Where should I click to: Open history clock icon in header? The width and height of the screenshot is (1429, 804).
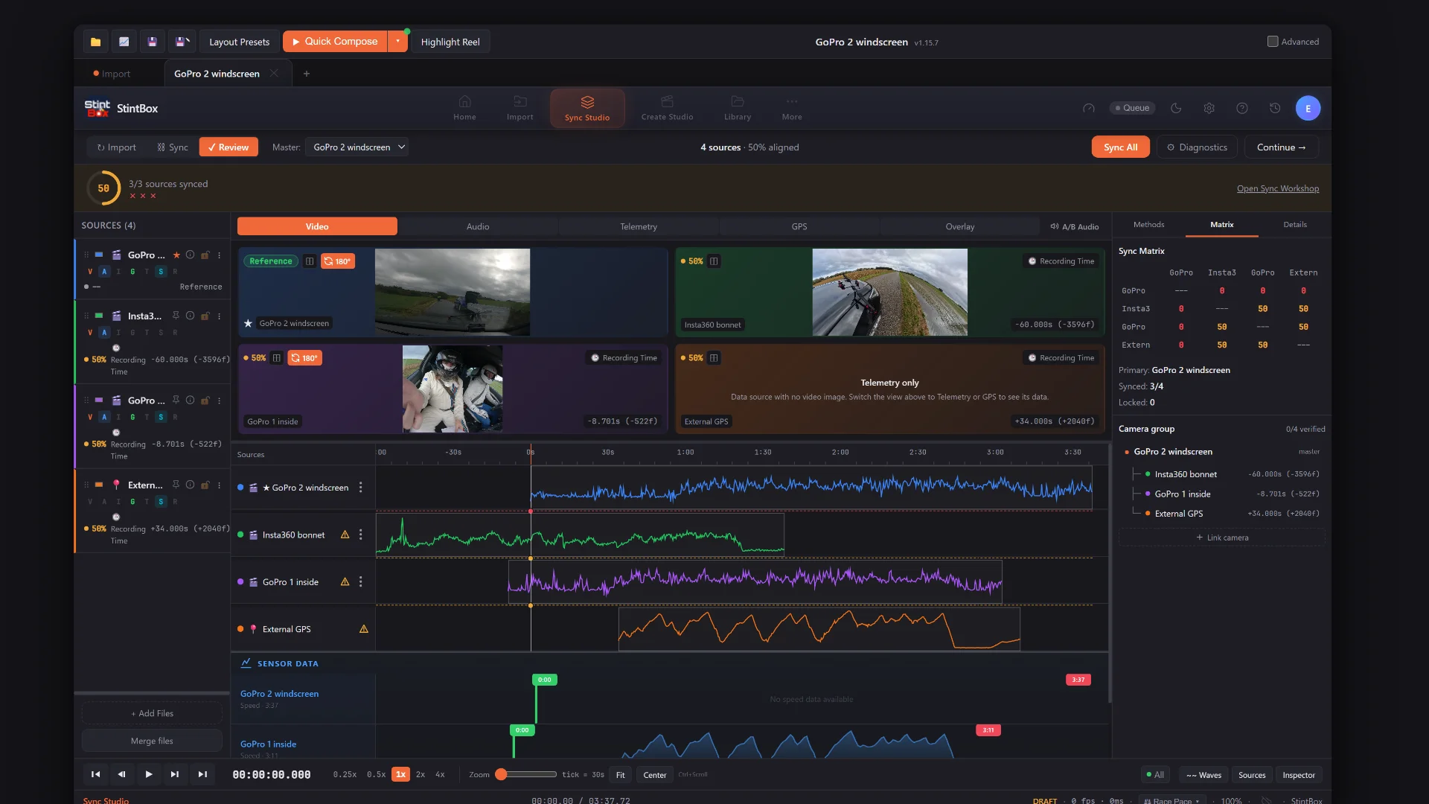pos(1274,108)
